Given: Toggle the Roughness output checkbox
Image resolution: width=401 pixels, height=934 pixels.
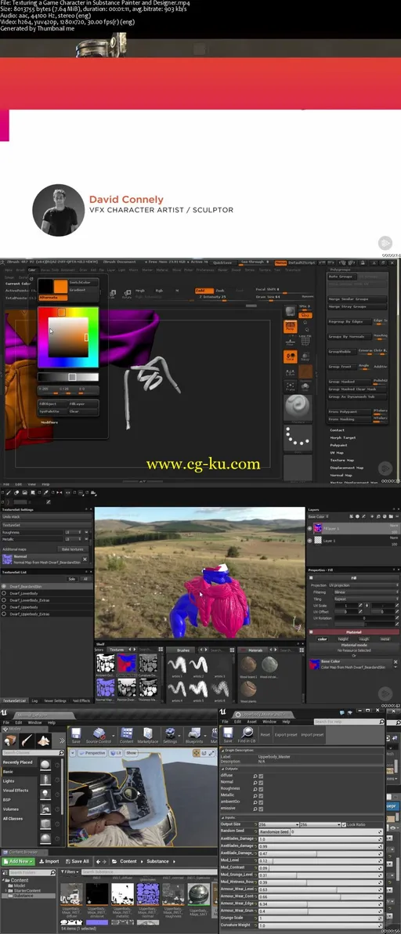Looking at the screenshot, I should (261, 789).
